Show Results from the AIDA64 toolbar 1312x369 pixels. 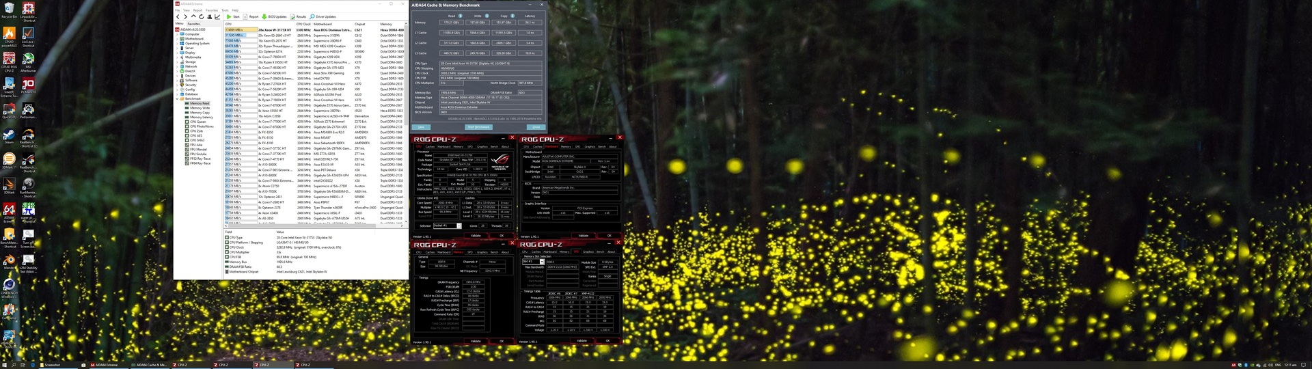point(299,16)
